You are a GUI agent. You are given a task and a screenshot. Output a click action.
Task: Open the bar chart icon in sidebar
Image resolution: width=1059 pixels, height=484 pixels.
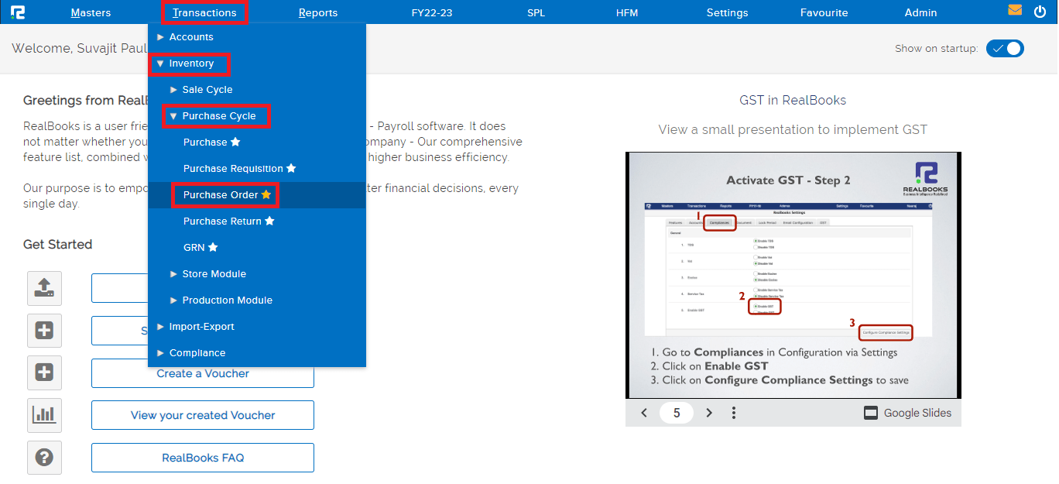click(x=44, y=415)
